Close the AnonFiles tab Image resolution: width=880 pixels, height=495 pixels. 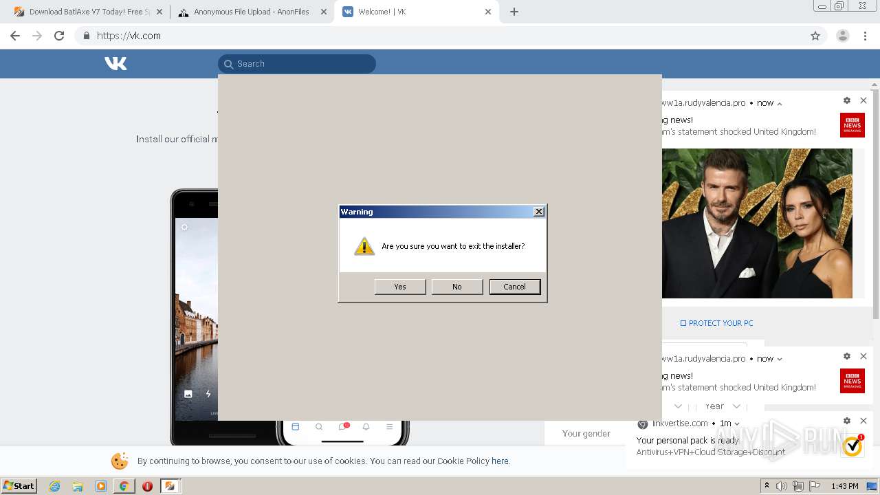[x=324, y=12]
